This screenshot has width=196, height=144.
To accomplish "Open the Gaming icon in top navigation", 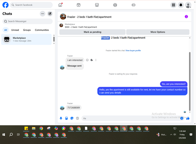I will pos(133,5).
